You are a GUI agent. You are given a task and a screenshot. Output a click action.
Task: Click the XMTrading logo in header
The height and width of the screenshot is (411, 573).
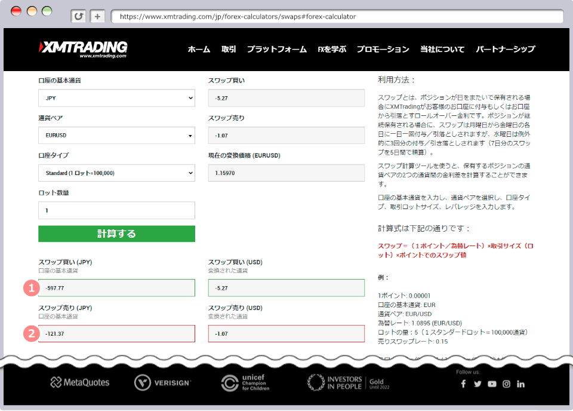coord(84,49)
